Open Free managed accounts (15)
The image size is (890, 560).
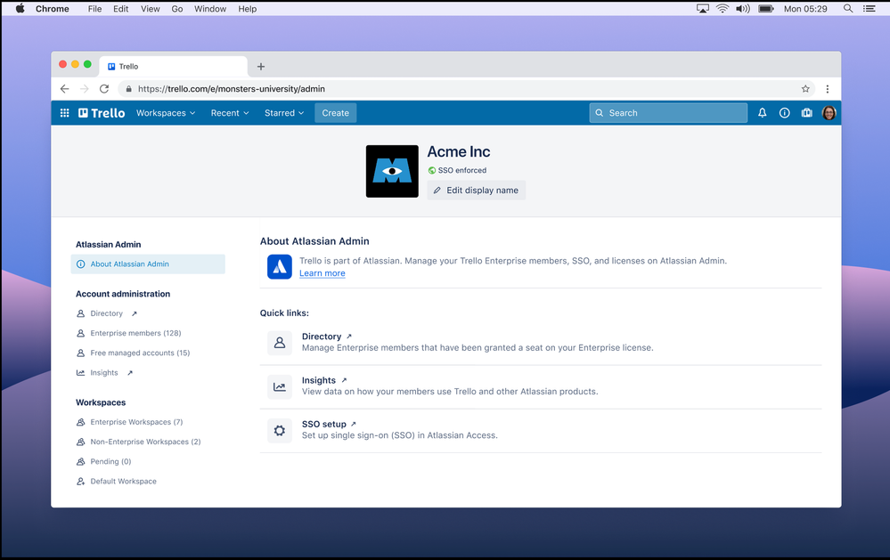(x=140, y=353)
